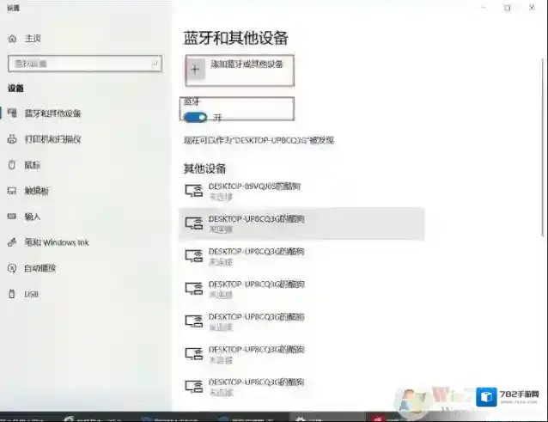This screenshot has width=548, height=422.
Task: Open the USB settings page
Action: click(x=23, y=294)
